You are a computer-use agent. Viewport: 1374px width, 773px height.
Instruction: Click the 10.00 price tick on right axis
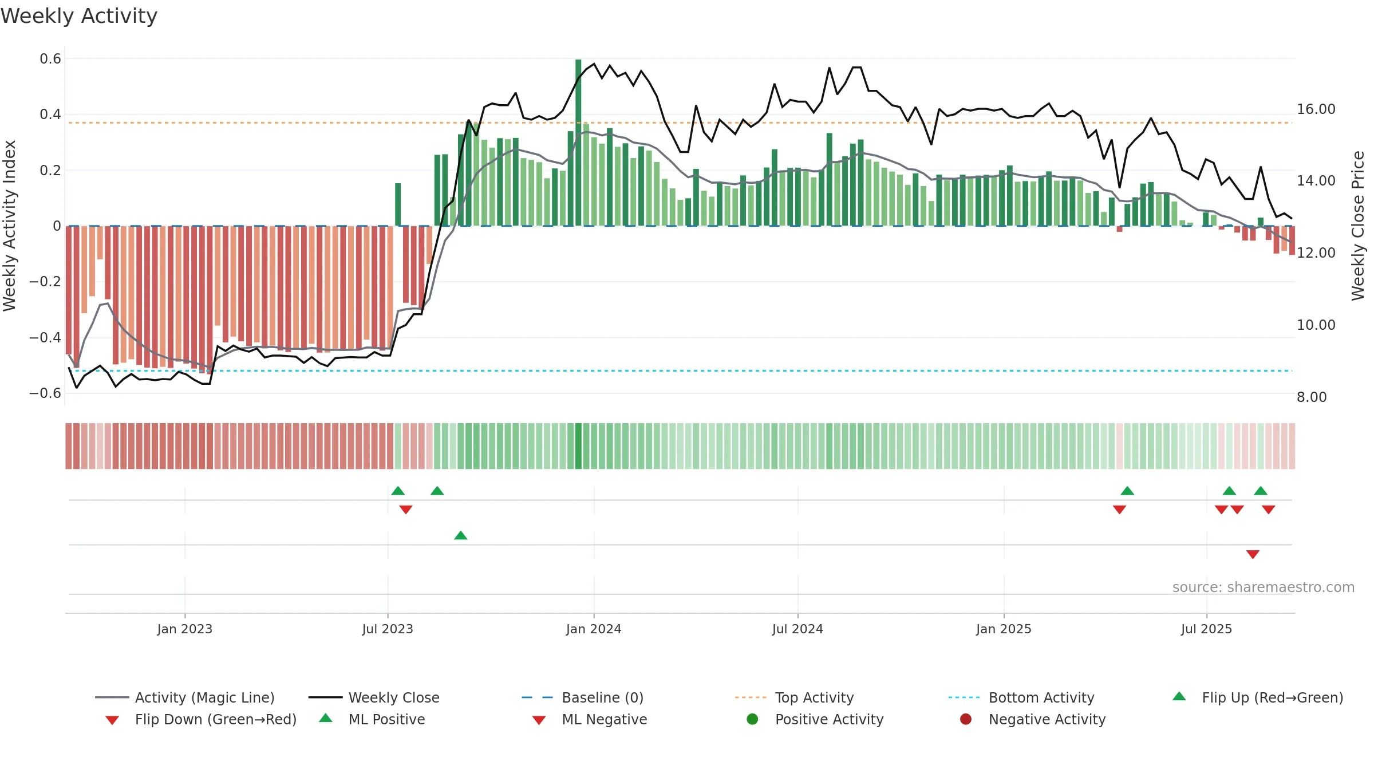pos(1316,325)
